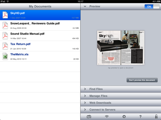Tap the 6.2 MB file size
Screen dimensions: 161x120
pyautogui.click(x=76, y=28)
